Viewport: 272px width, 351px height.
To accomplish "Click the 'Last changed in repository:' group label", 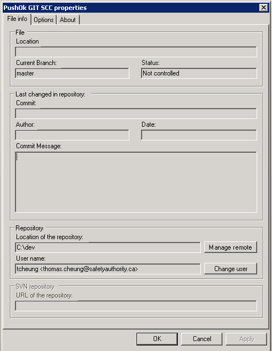I will (50, 94).
